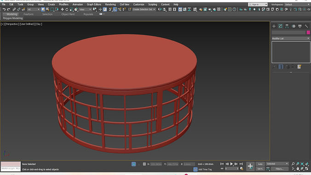Switch to the Motion command panel
Viewport: 311px width, 175px height.
click(x=294, y=26)
